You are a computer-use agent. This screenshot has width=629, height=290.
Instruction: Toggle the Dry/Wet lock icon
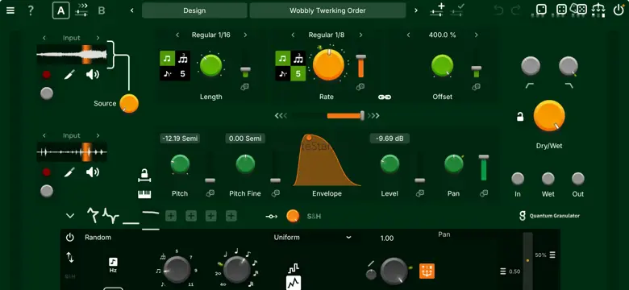click(520, 117)
